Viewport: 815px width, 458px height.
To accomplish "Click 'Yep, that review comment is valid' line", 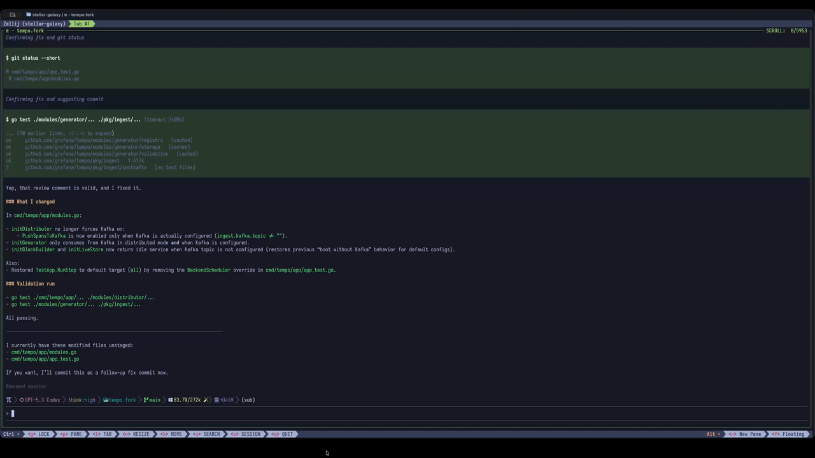I will 74,188.
